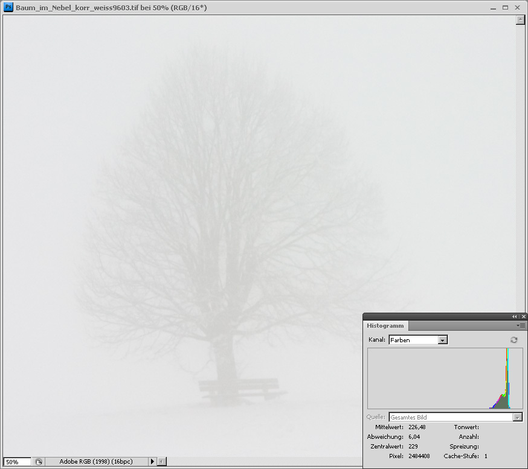The width and height of the screenshot is (528, 469).
Task: Open the Quelle dropdown Gesamtes Bild
Action: click(456, 417)
